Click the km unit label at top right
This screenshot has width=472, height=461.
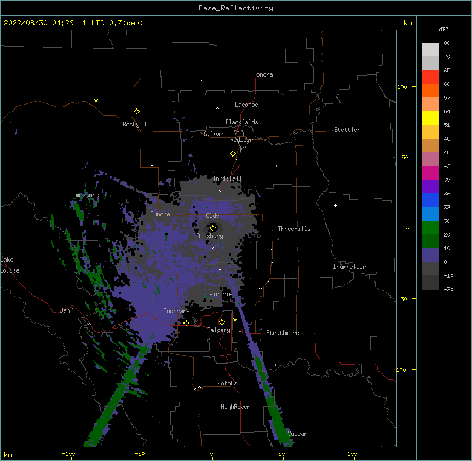click(x=407, y=23)
